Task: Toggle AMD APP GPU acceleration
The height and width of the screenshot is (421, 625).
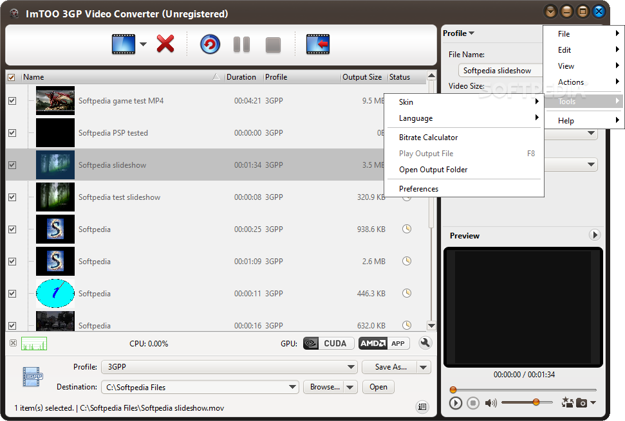Action: (x=384, y=343)
